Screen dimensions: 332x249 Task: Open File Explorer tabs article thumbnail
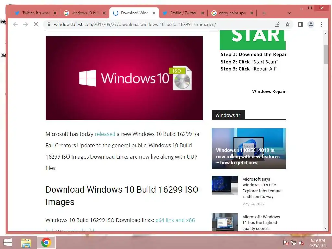225,185
